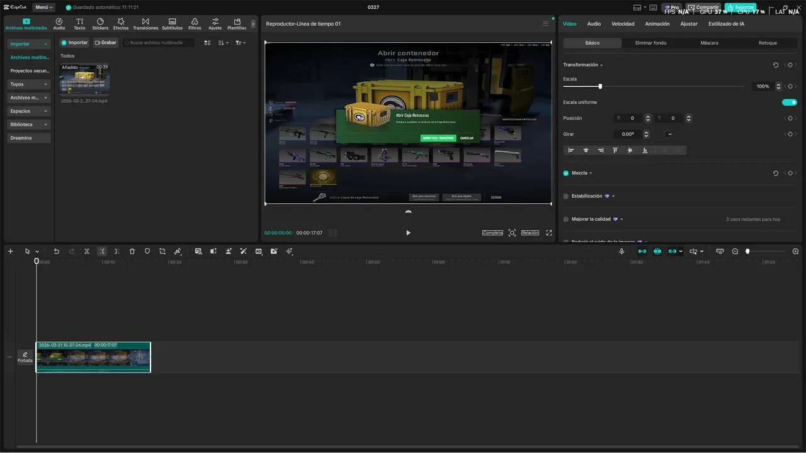Open the Filtros tab
The width and height of the screenshot is (806, 453).
pos(195,24)
